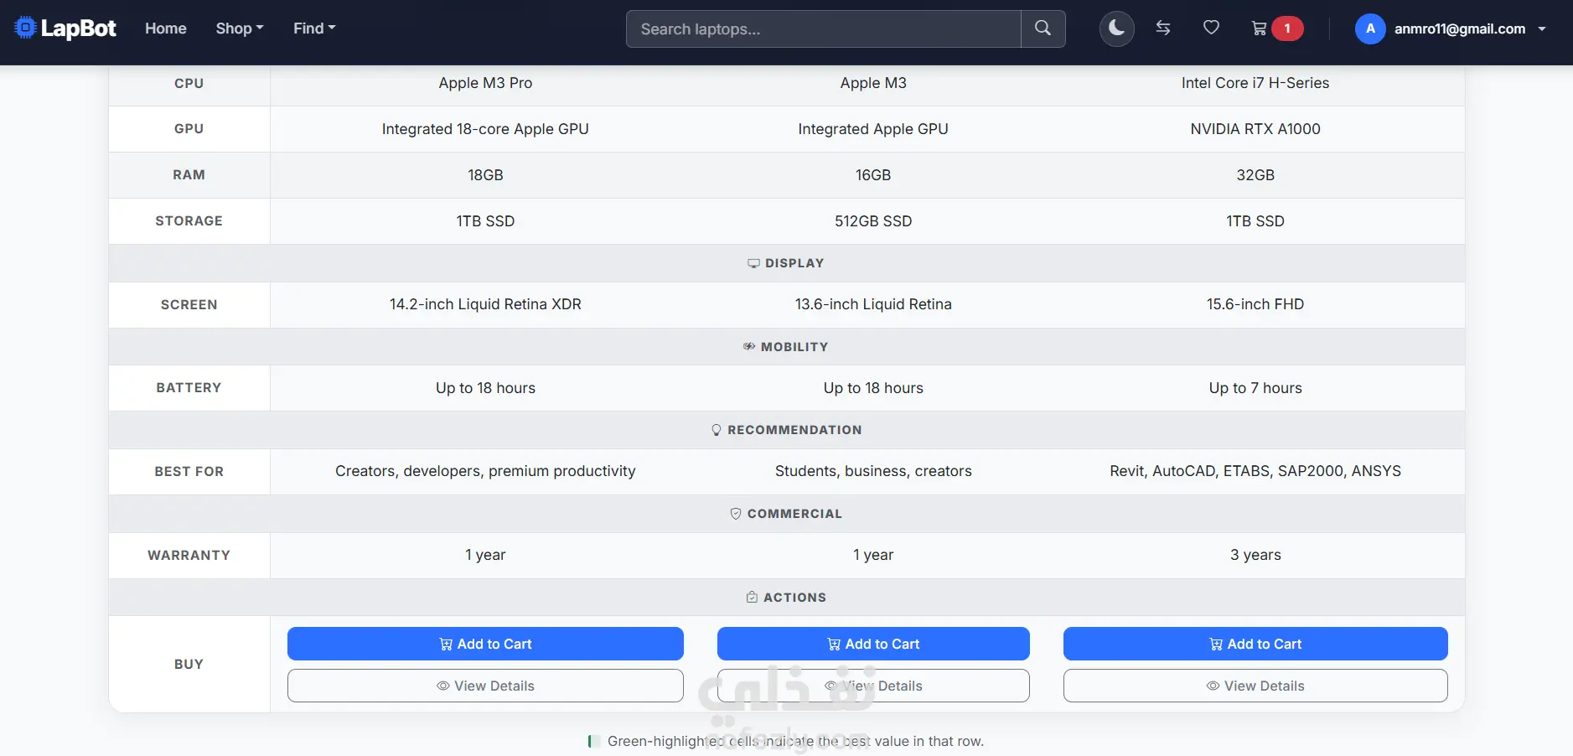The image size is (1573, 756).
Task: Add the Apple M3 laptop to cart
Action: pyautogui.click(x=873, y=644)
